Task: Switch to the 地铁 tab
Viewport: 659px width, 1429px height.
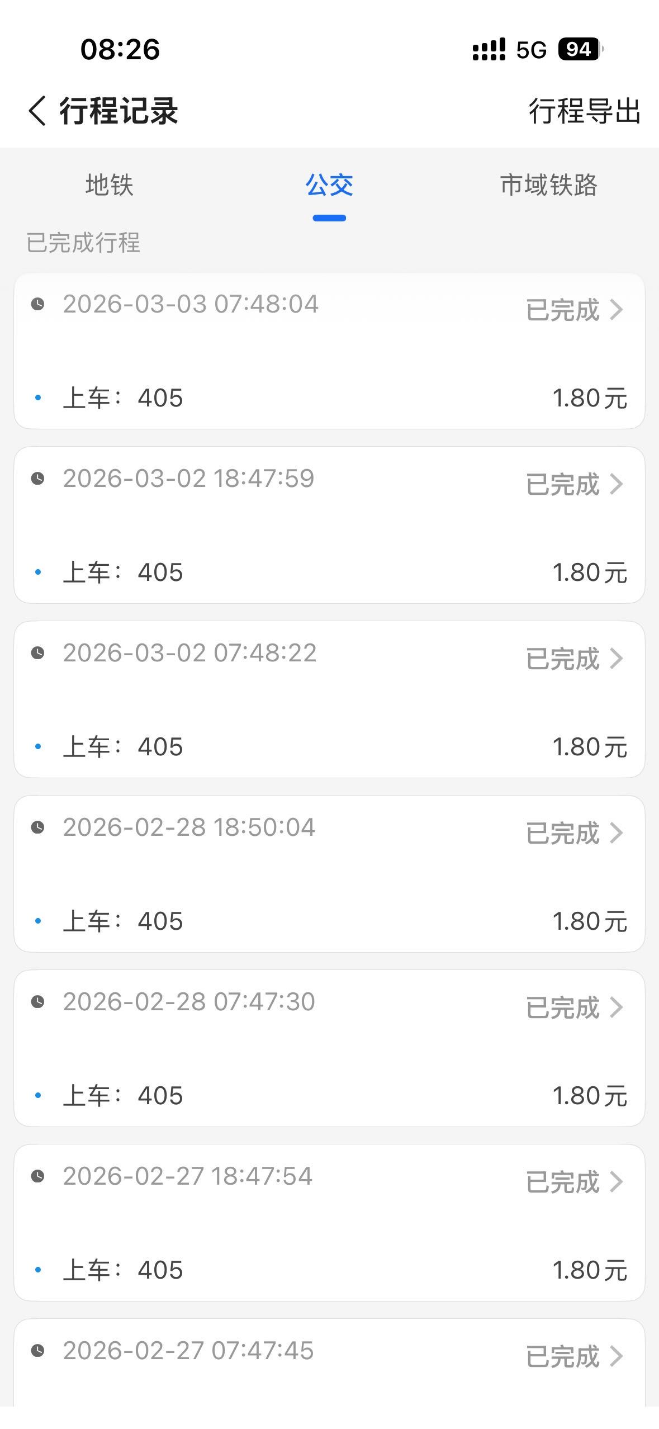Action: 110,185
